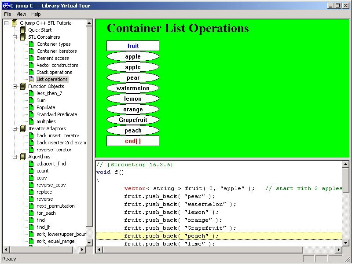Click the page icon next to replace
352x264 pixels.
pyautogui.click(x=31, y=192)
